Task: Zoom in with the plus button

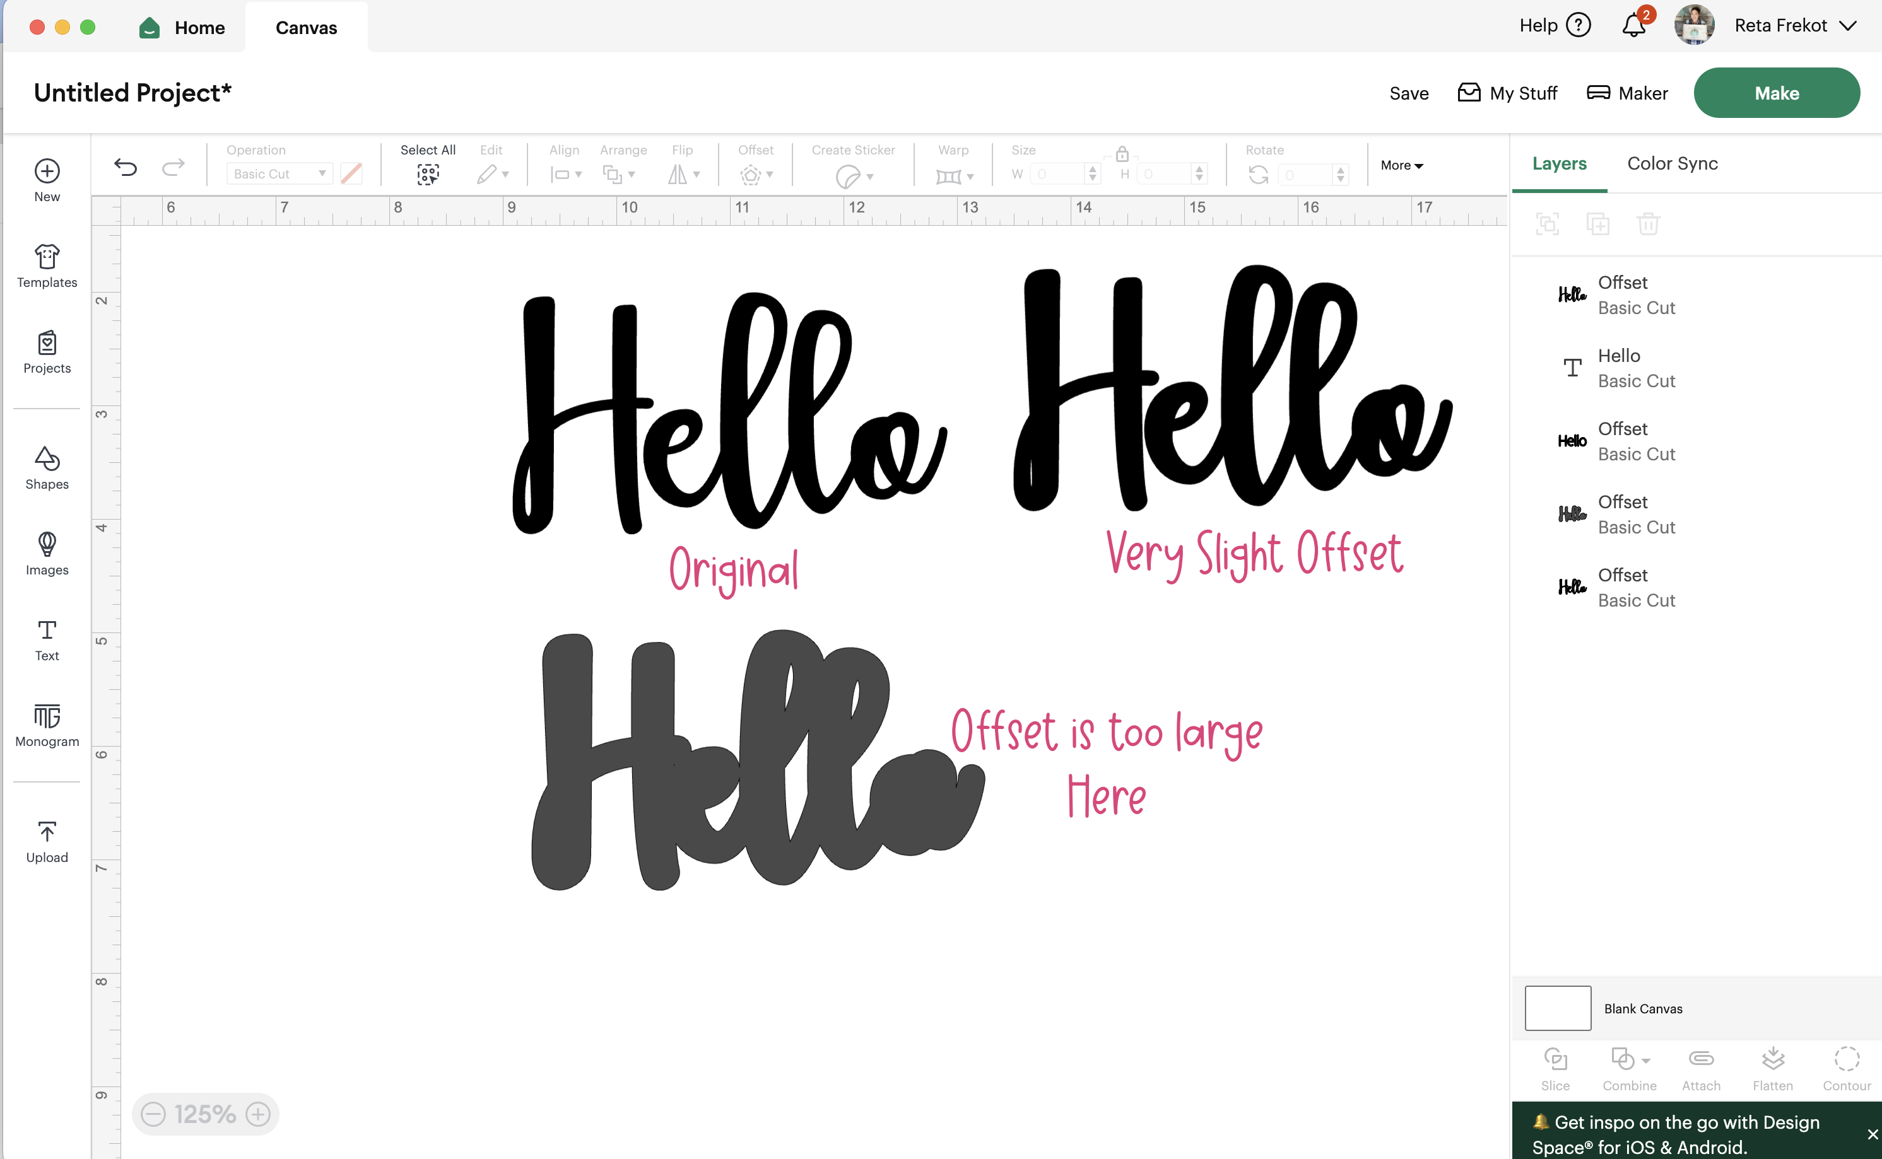Action: click(x=259, y=1114)
